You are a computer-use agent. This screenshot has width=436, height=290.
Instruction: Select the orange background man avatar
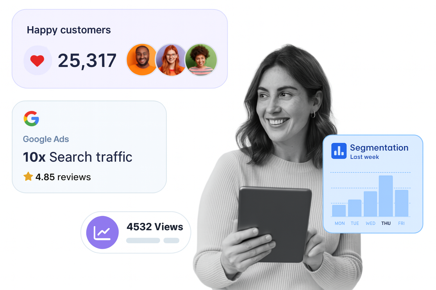point(142,60)
